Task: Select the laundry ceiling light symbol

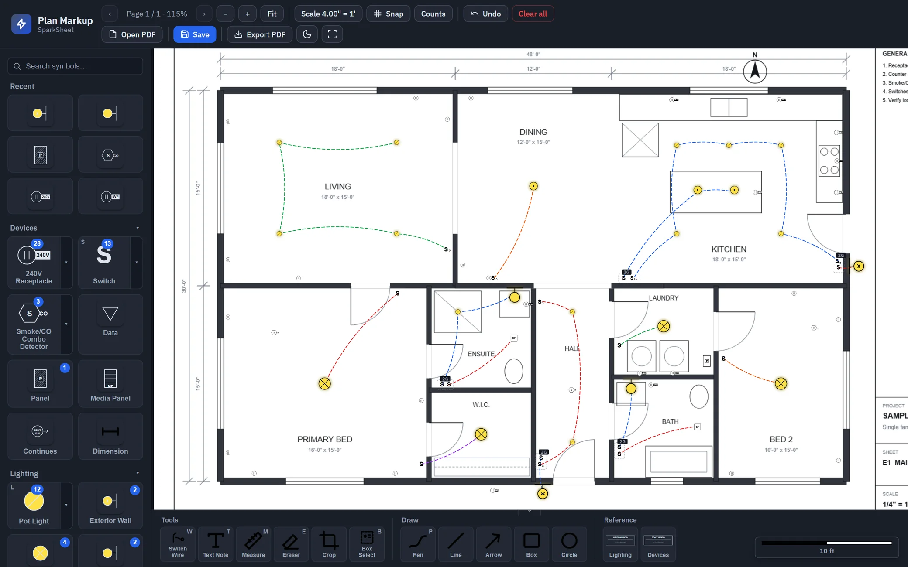Action: click(x=664, y=326)
